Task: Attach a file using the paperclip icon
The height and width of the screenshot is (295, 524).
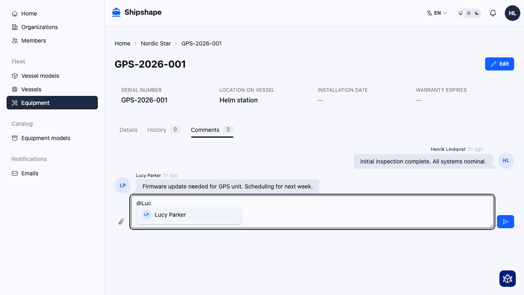Action: pos(121,222)
